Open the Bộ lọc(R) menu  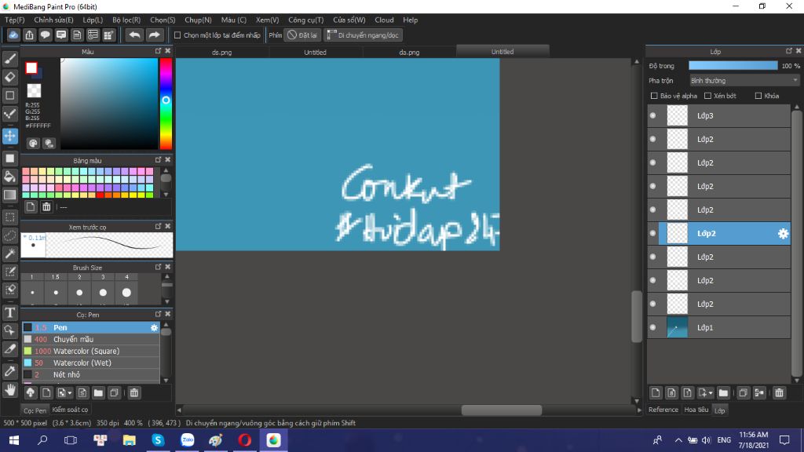(x=126, y=20)
